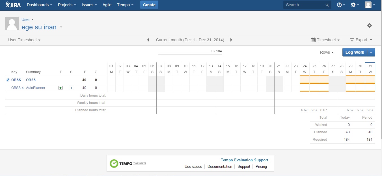
Task: Open the OBSS-4 issue link
Action: 18,88
